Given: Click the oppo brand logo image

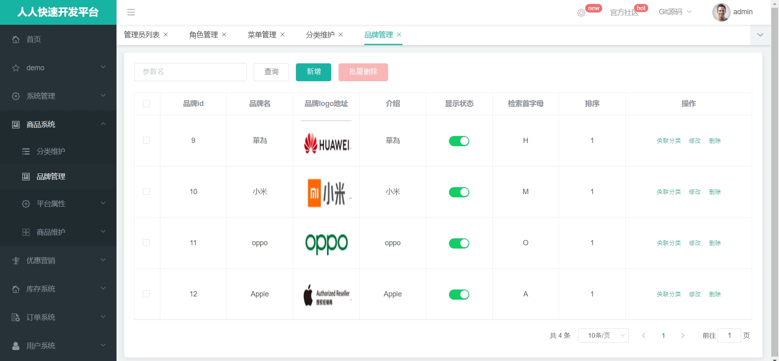Looking at the screenshot, I should (x=326, y=244).
